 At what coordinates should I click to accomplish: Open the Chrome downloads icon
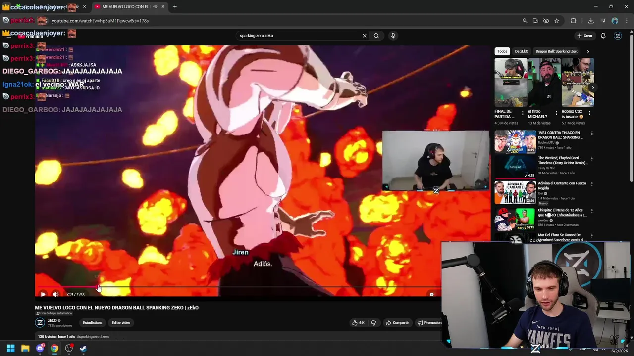[x=591, y=21]
